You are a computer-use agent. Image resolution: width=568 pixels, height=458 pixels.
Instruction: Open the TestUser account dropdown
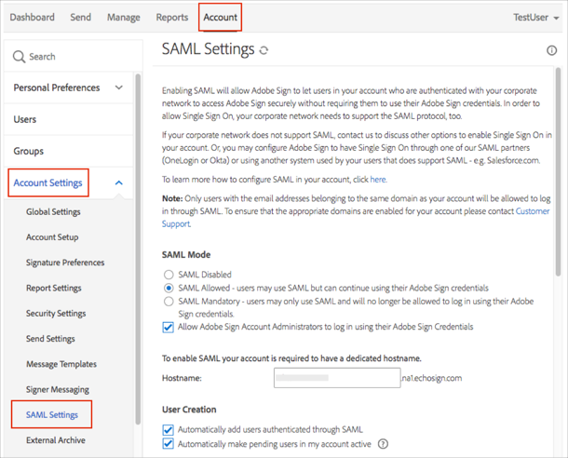(535, 17)
